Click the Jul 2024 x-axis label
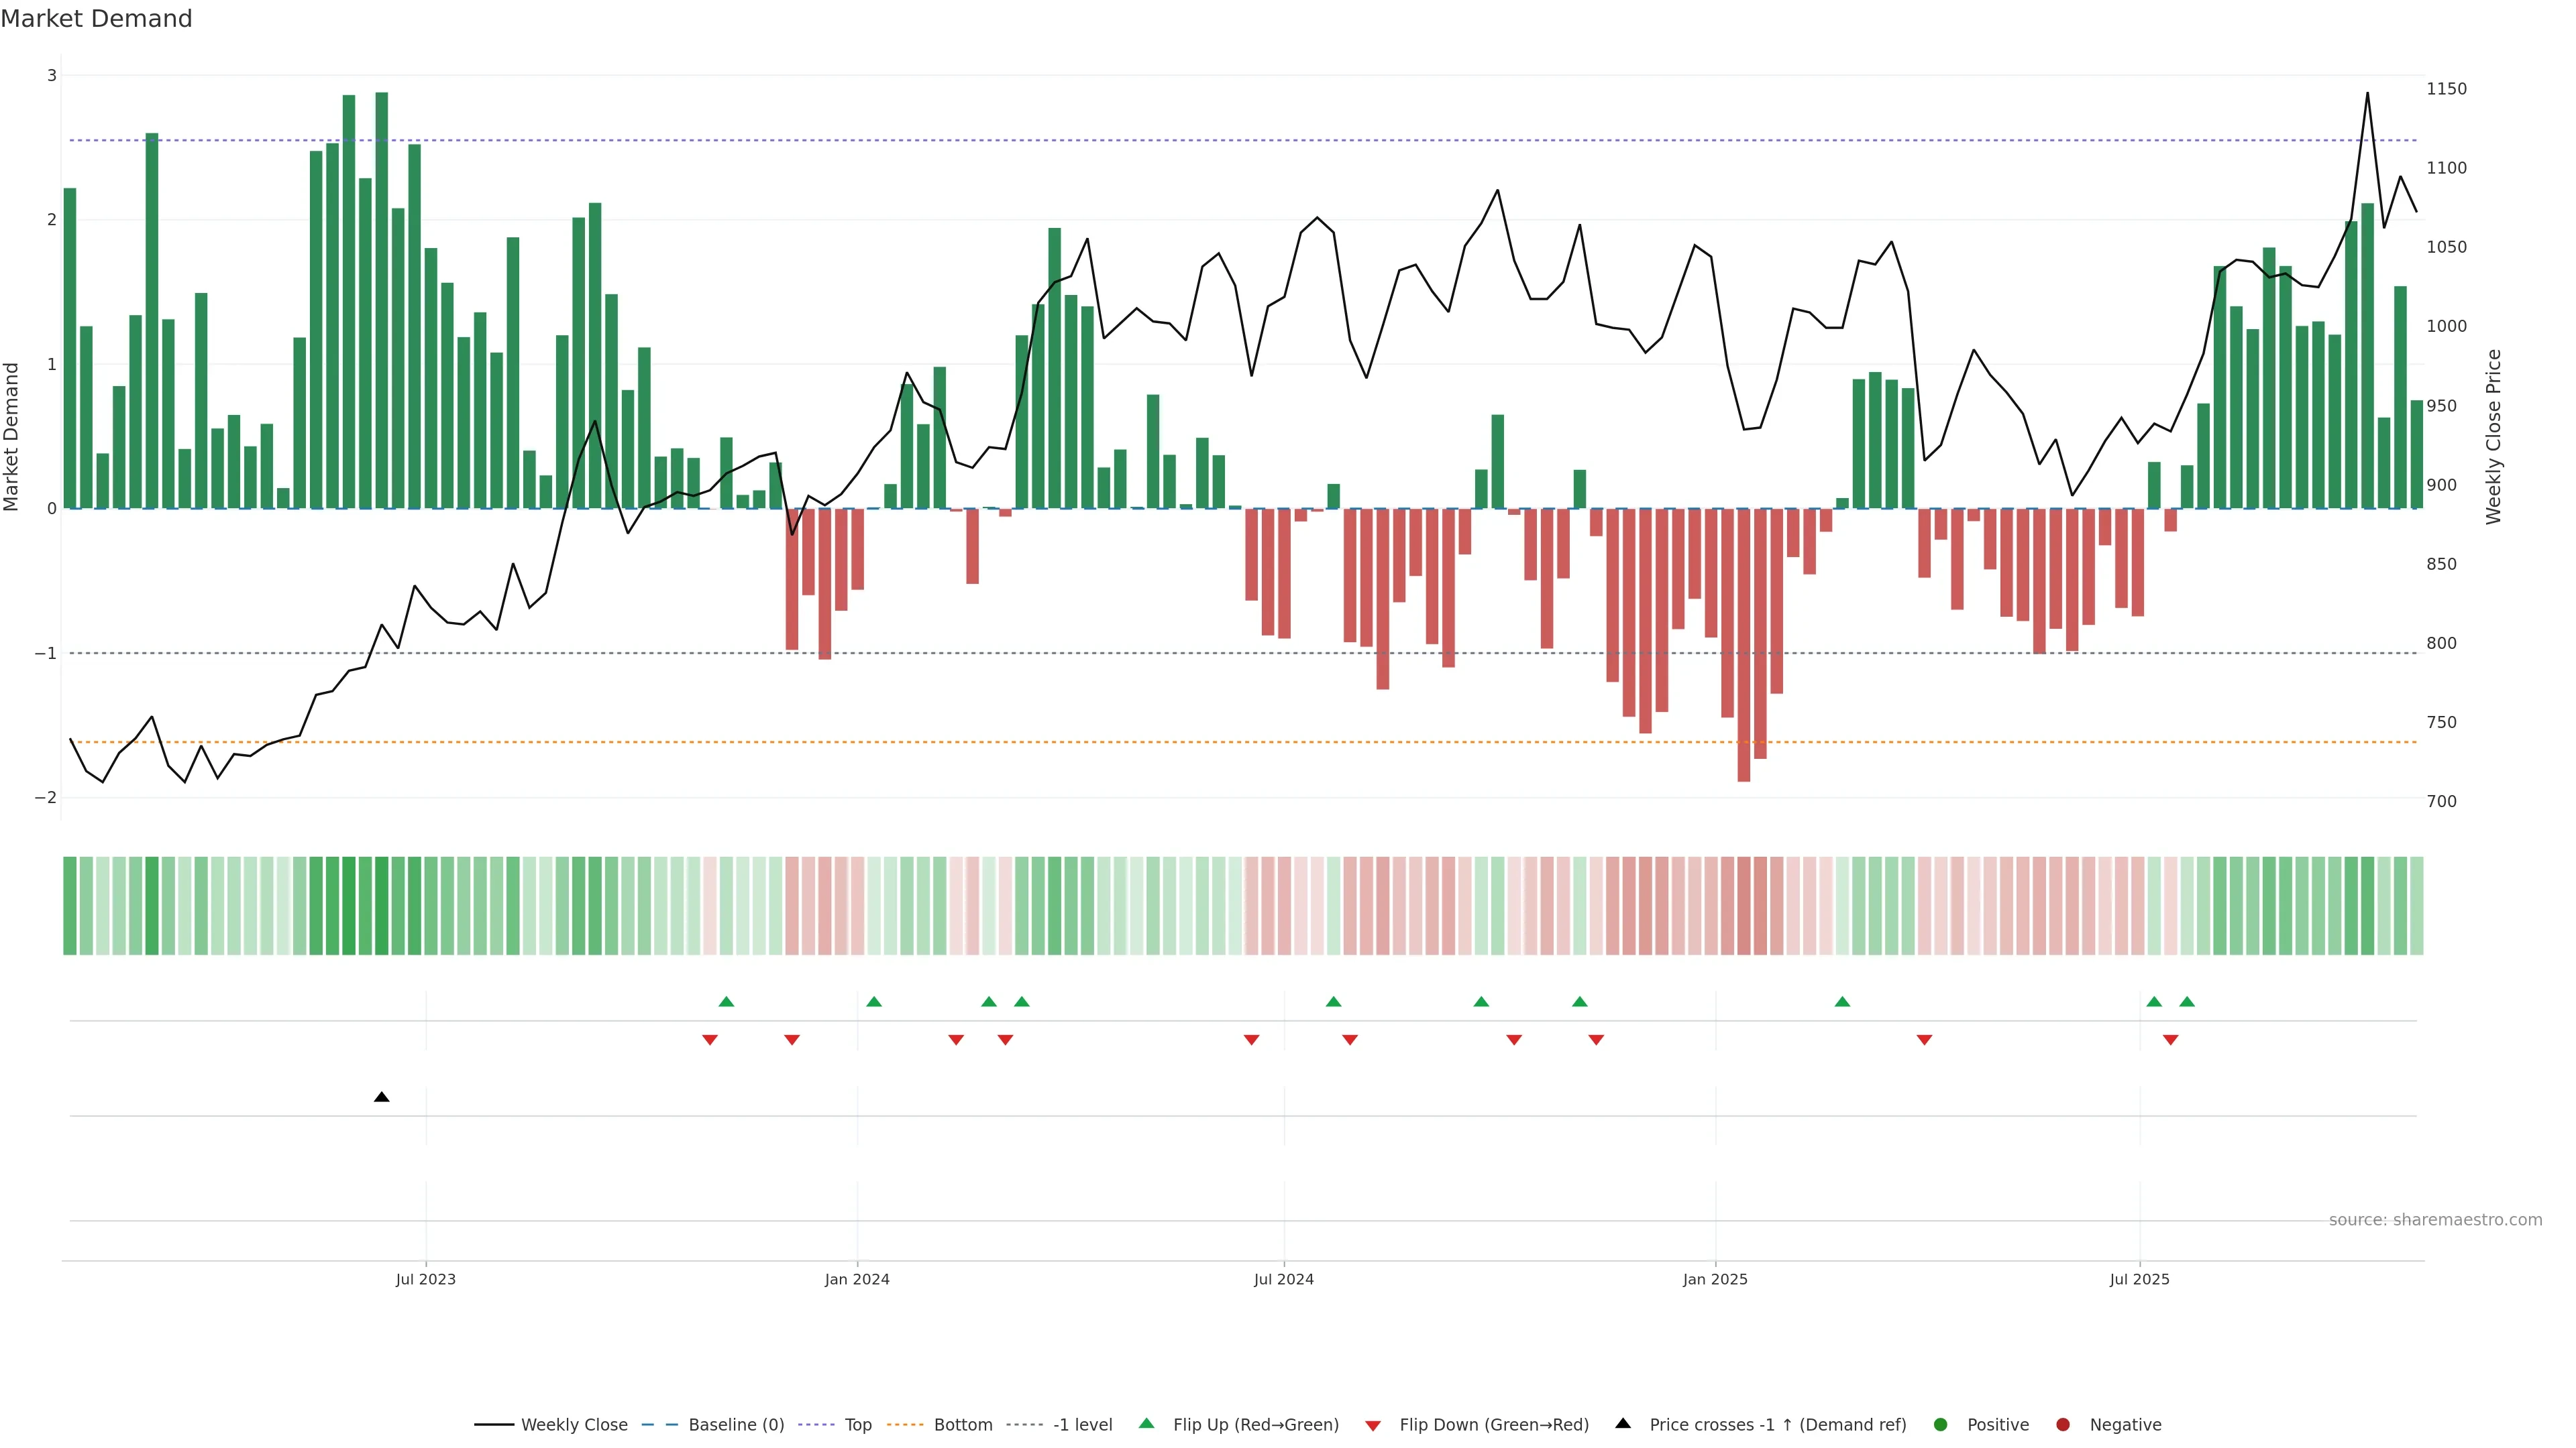The height and width of the screenshot is (1448, 2576). (x=1284, y=1279)
